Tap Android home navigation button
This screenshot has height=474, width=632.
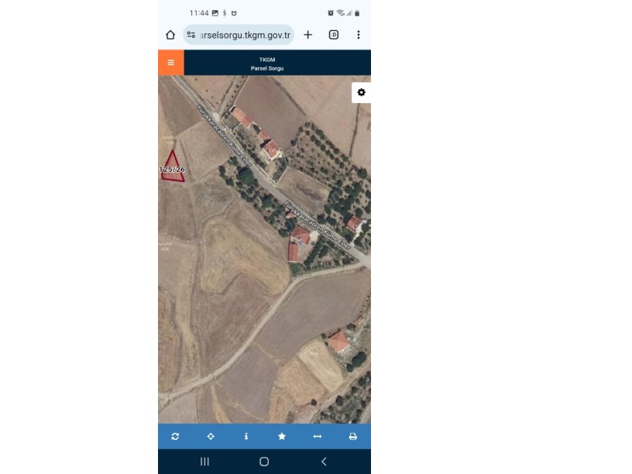pyautogui.click(x=264, y=462)
